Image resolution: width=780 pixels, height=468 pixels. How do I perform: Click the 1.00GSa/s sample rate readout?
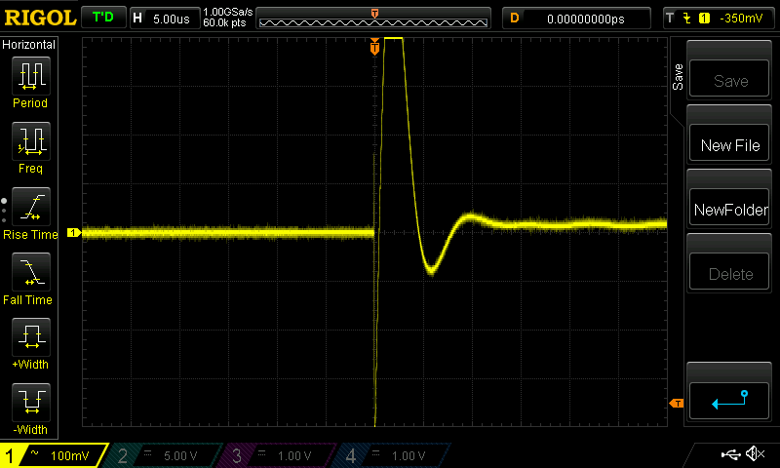228,12
